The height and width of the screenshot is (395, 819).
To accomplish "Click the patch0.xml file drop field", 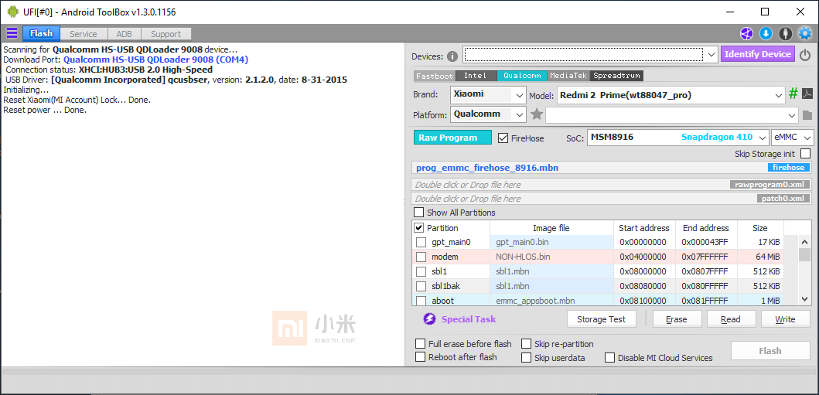I will 612,199.
